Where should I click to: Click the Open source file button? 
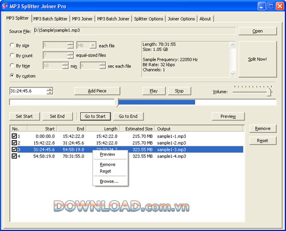click(x=257, y=31)
